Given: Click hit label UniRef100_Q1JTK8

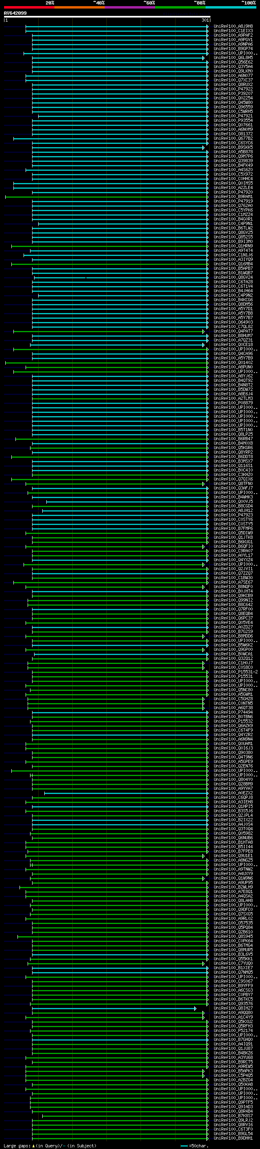Looking at the screenshot, I should click(x=233, y=538).
